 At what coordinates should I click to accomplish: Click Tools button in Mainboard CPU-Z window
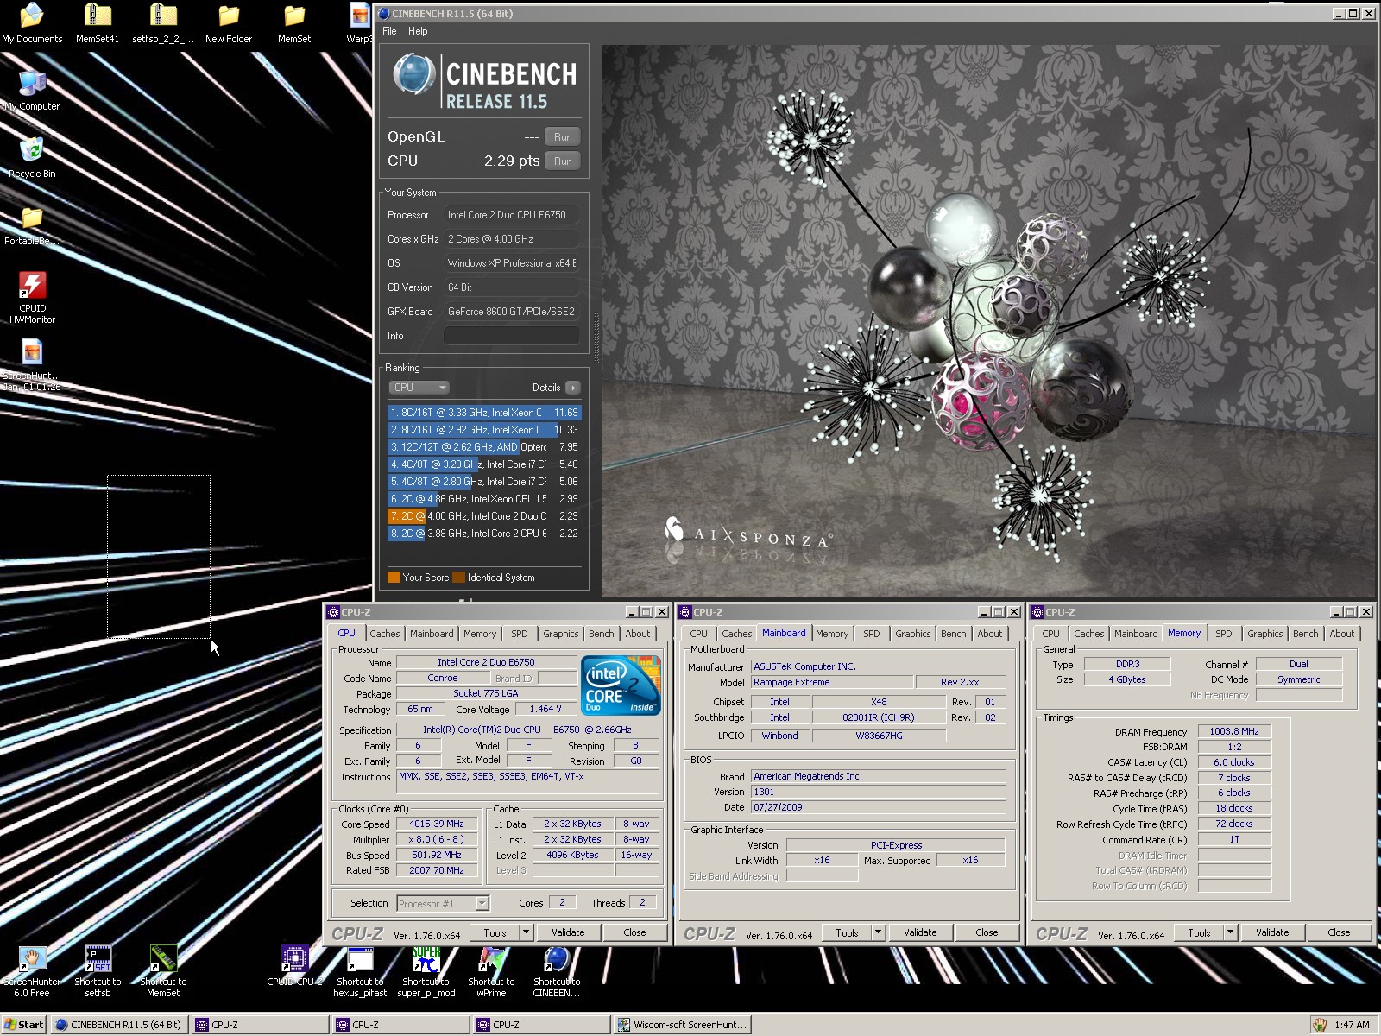tap(847, 932)
